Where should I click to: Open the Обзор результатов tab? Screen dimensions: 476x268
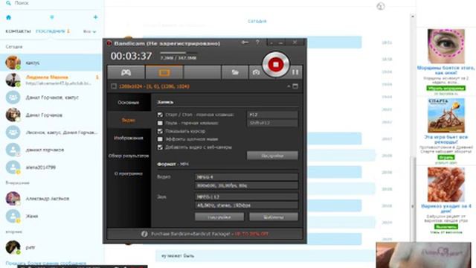pyautogui.click(x=129, y=156)
